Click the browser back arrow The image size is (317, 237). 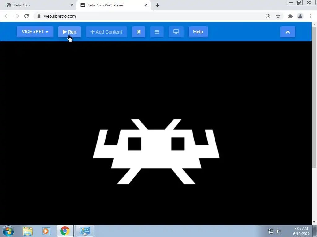[7, 16]
